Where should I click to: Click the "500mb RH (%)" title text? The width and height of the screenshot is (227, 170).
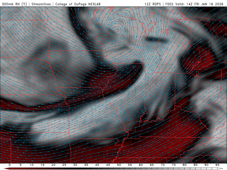(14, 4)
